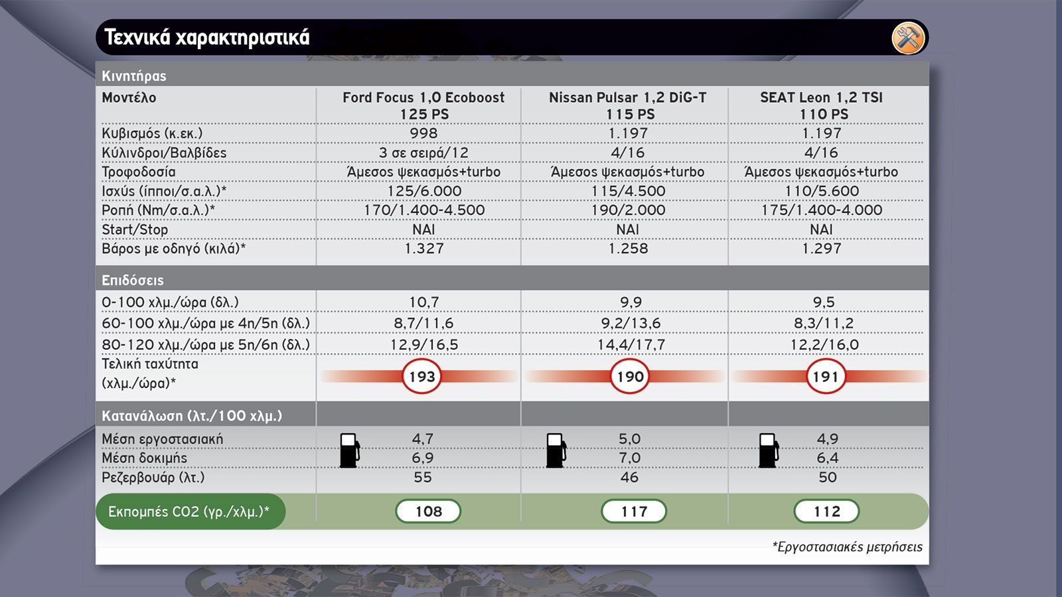Click the 6,4 test consumption value

click(828, 458)
